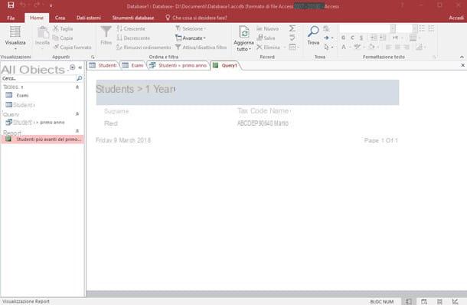Click the Save icon in title bar
Screen dimensions: 467x305
pos(11,5)
